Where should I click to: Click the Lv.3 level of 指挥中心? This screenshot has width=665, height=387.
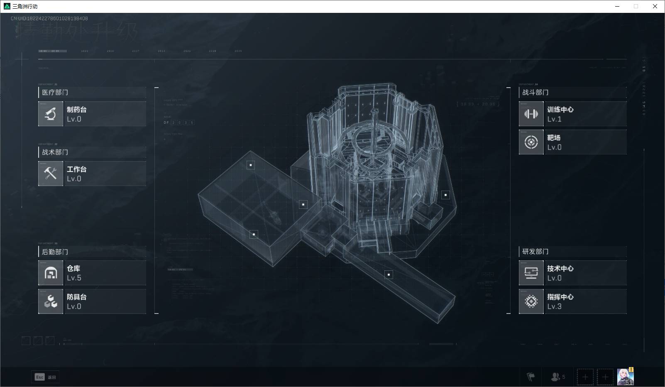click(554, 306)
